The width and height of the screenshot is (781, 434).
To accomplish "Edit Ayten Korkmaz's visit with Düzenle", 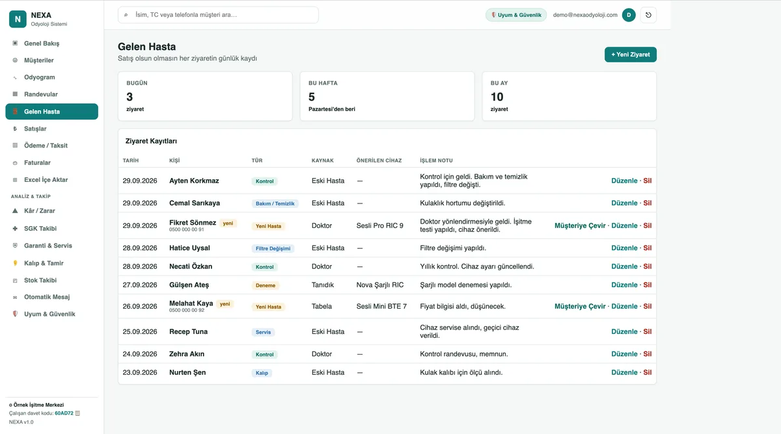I will pyautogui.click(x=625, y=181).
